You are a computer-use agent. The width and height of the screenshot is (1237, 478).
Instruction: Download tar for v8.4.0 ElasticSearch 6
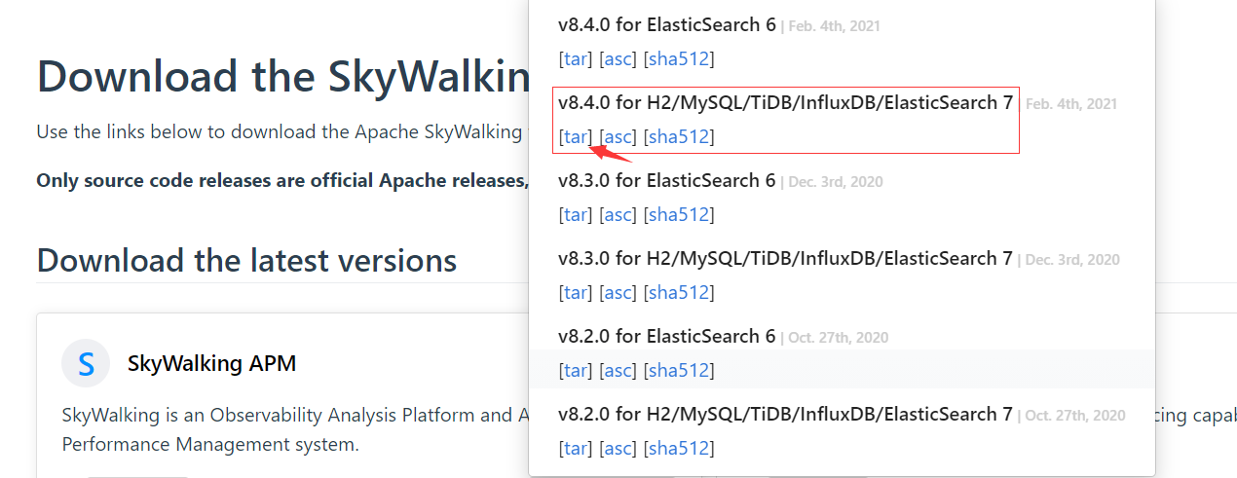(x=576, y=58)
